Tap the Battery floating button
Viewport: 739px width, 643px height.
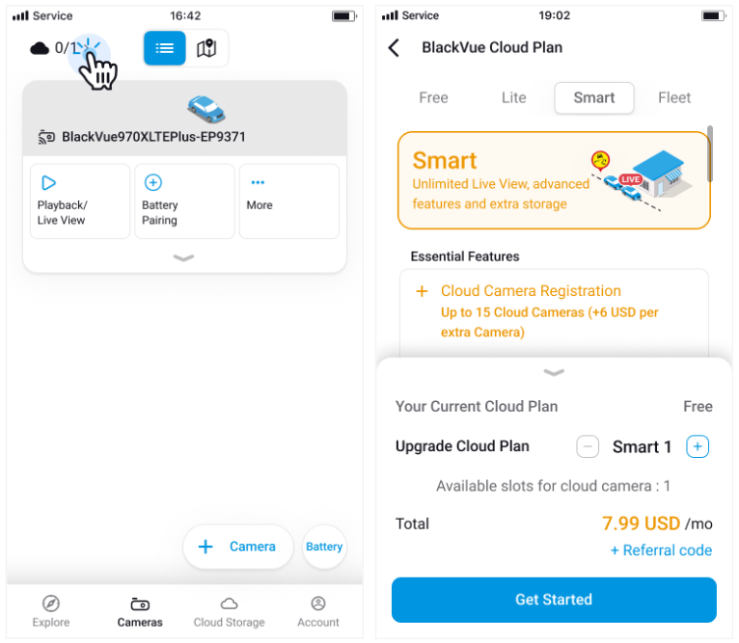(324, 547)
